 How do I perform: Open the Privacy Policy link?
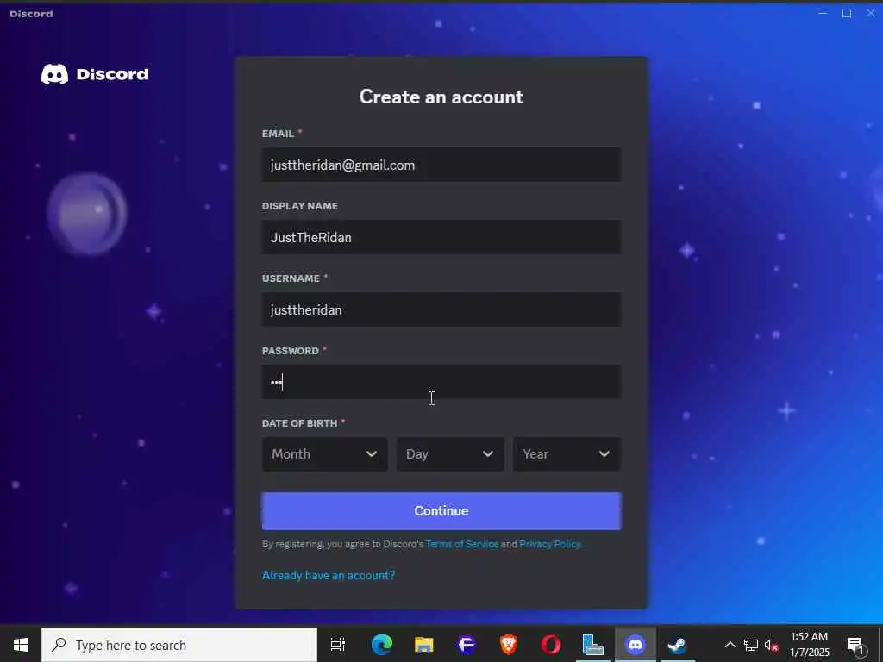(x=549, y=544)
